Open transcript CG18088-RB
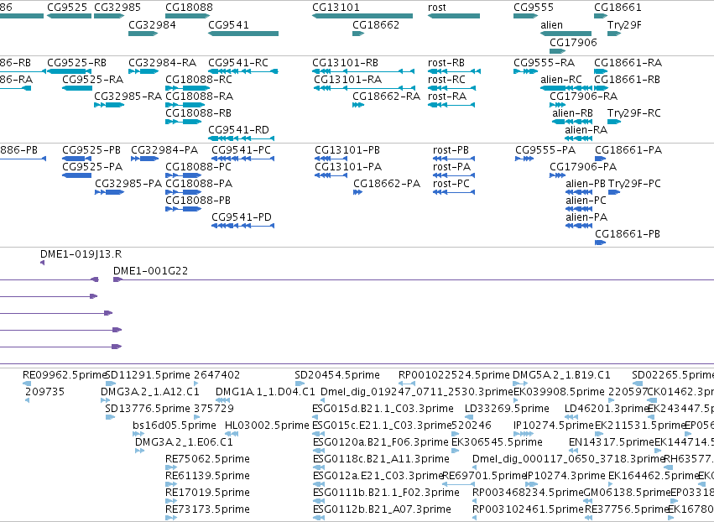The height and width of the screenshot is (522, 714). click(x=198, y=113)
